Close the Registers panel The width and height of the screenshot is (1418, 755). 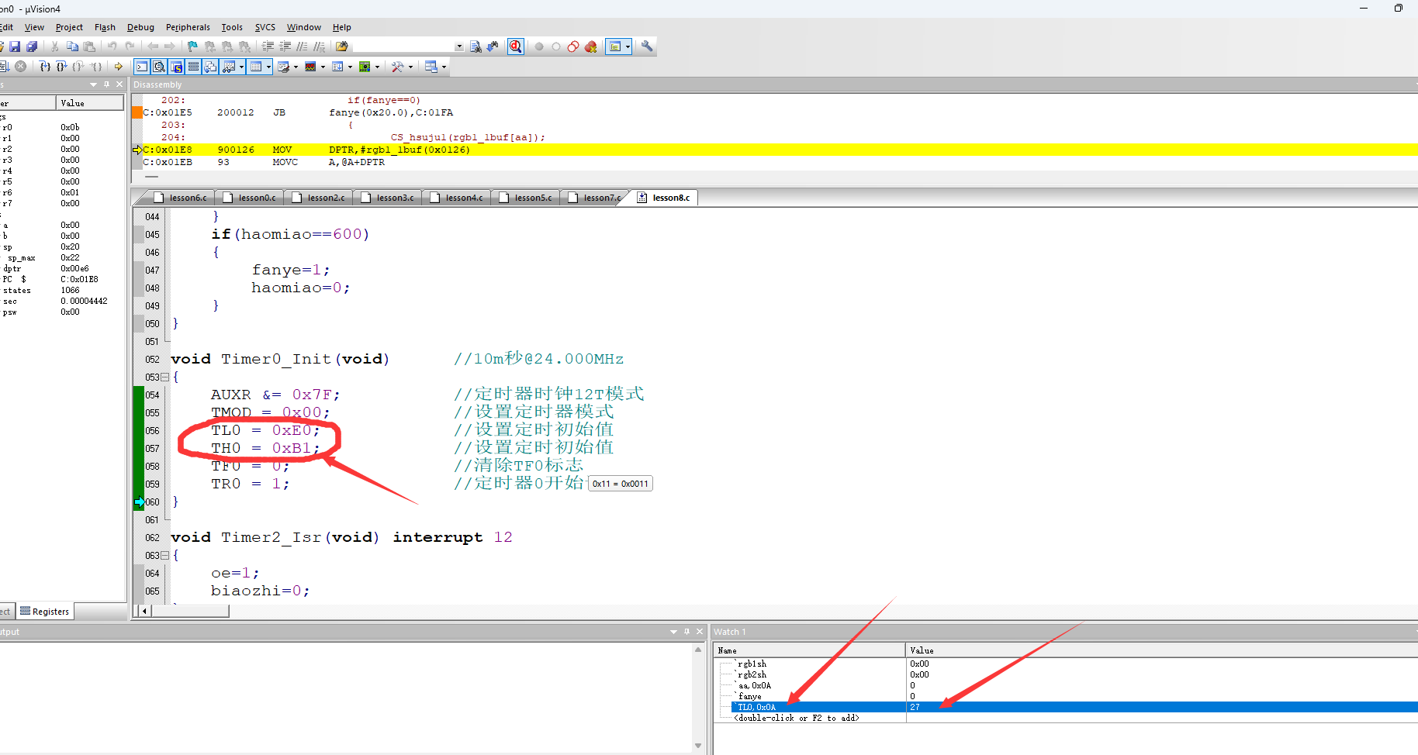click(119, 84)
